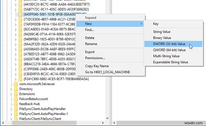Click folder icon of {C5FF006E-2AE9-408C key

(20, 69)
